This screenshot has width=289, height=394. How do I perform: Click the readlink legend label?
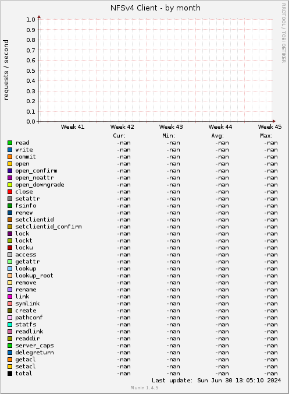29,332
